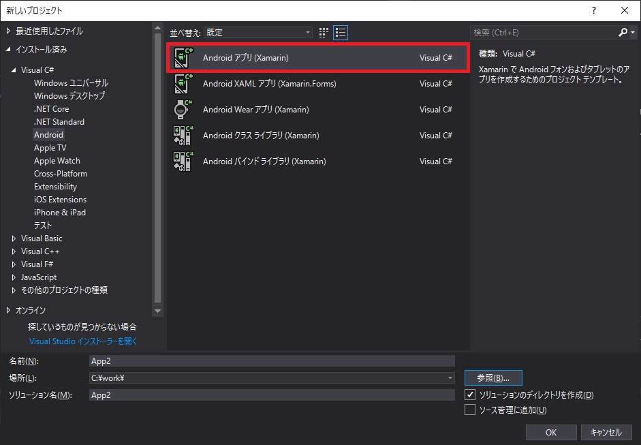
Task: Open the 並べ替え 既定 dropdown
Action: [258, 32]
